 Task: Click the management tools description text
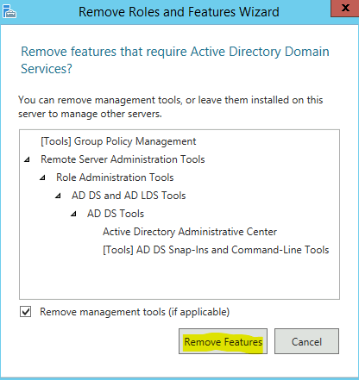click(171, 107)
